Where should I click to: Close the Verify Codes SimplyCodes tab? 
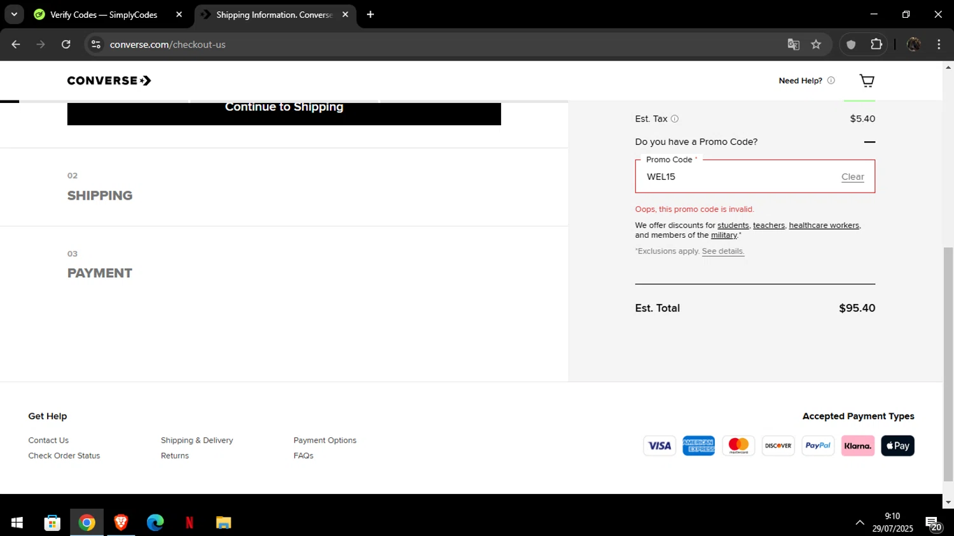pos(179,15)
